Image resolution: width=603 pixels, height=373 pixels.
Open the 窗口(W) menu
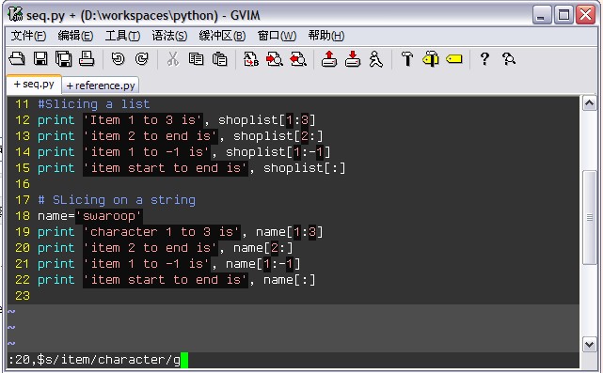(x=277, y=36)
